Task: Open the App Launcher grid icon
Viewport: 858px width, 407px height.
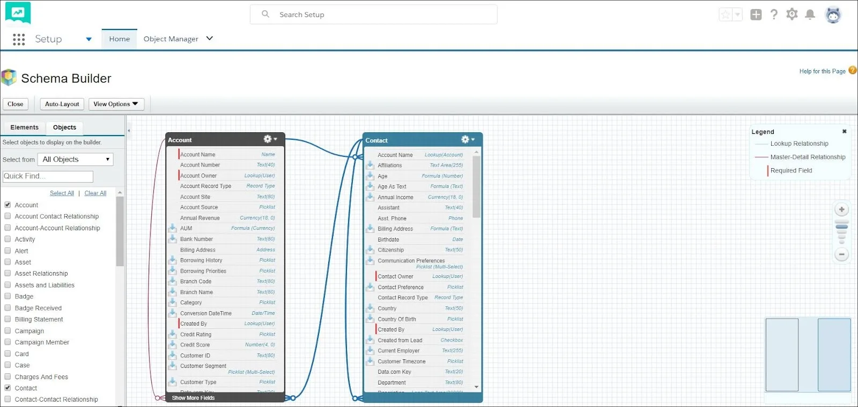Action: pos(19,39)
